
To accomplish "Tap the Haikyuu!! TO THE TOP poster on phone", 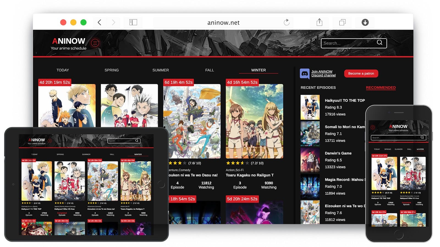I will [384, 173].
